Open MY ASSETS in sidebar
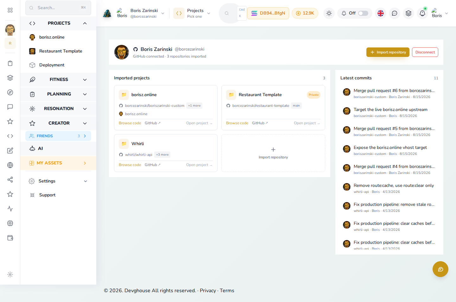 [58, 163]
